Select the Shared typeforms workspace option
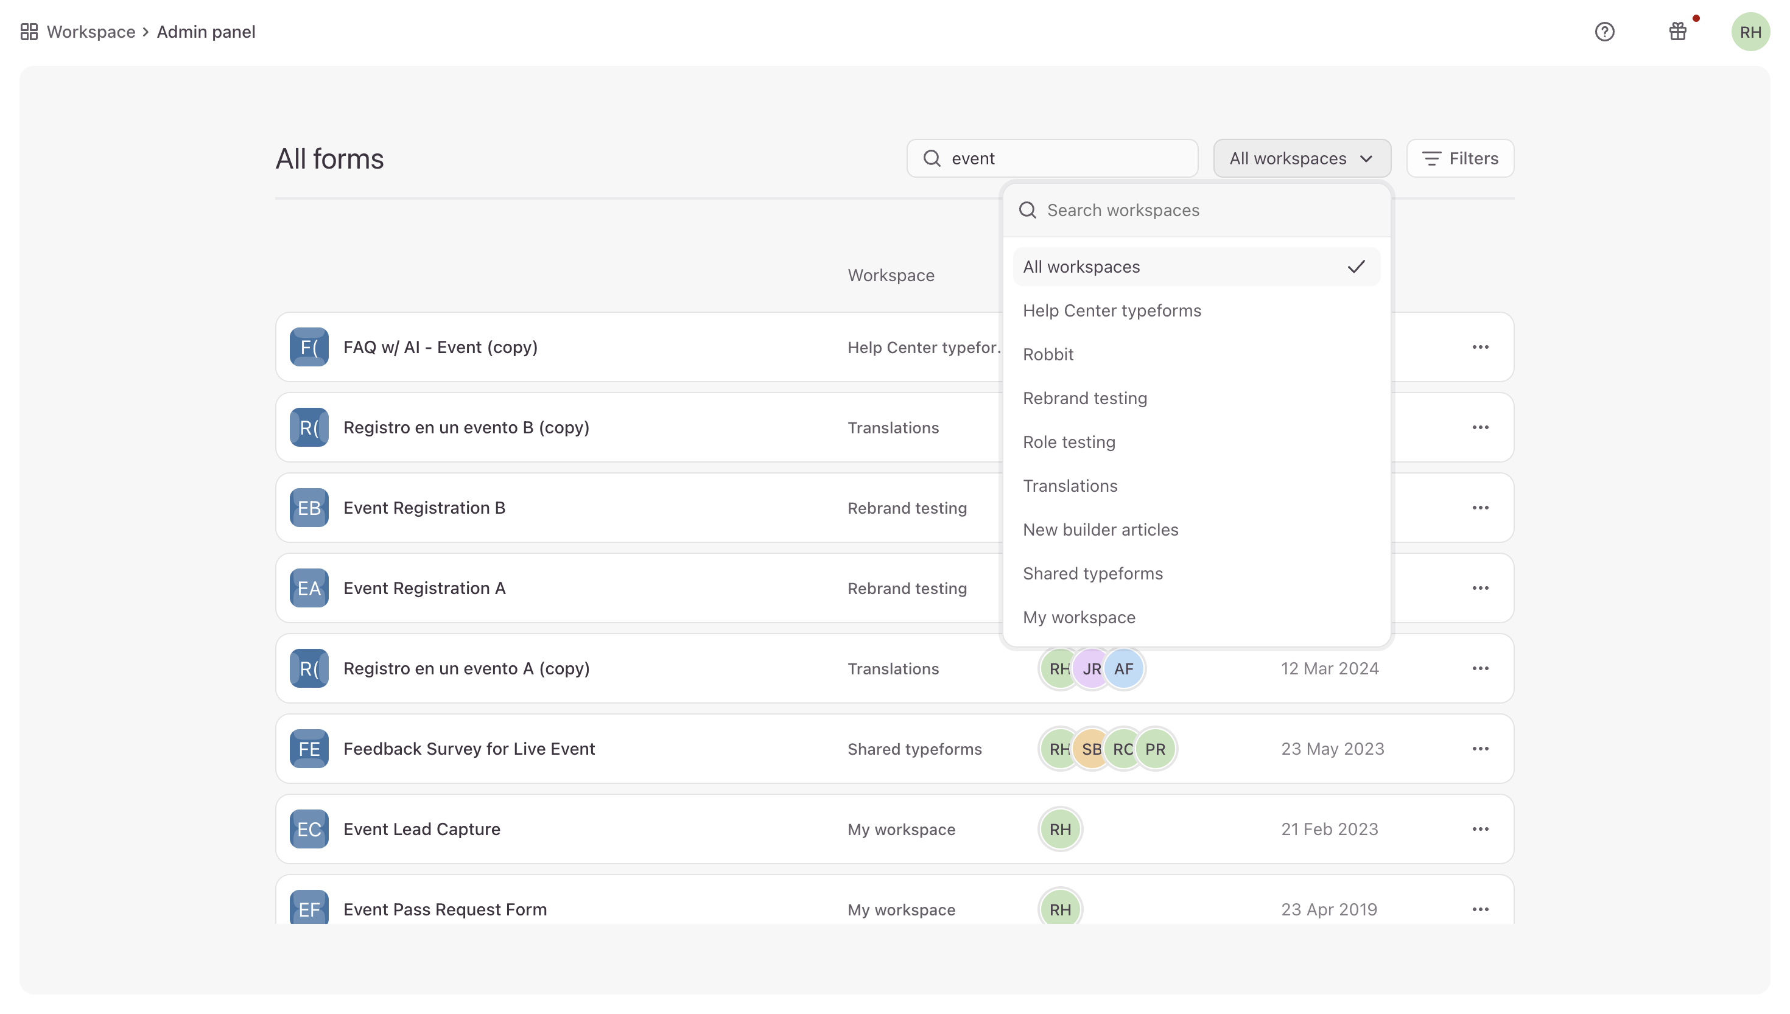Viewport: 1790px width, 1014px height. click(1092, 574)
